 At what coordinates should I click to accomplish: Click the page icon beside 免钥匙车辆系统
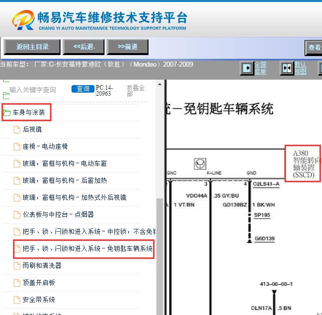pos(17,249)
